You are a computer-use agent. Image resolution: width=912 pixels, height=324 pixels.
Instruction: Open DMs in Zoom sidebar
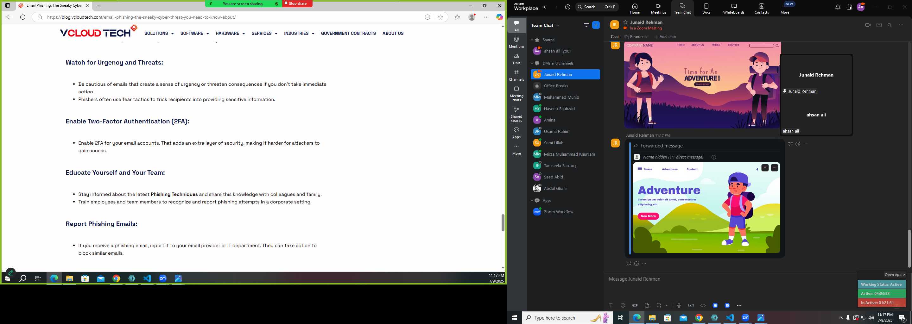(516, 59)
